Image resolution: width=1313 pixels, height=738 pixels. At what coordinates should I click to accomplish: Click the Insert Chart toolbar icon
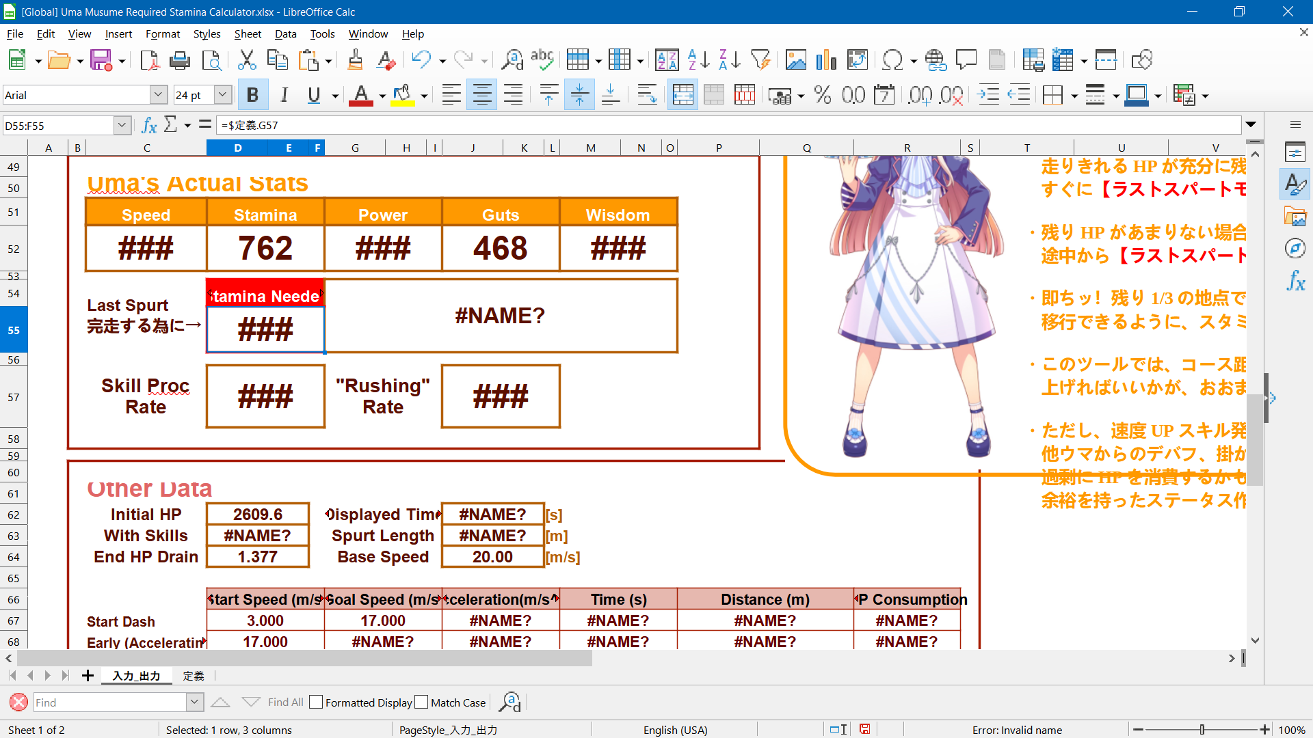coord(826,60)
